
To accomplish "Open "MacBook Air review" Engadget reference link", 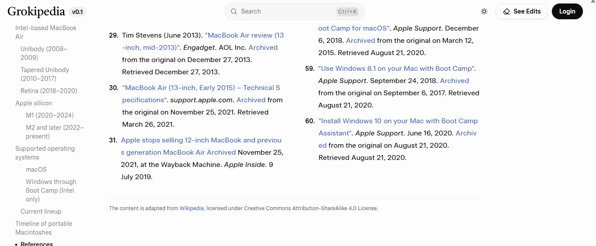I will click(244, 35).
